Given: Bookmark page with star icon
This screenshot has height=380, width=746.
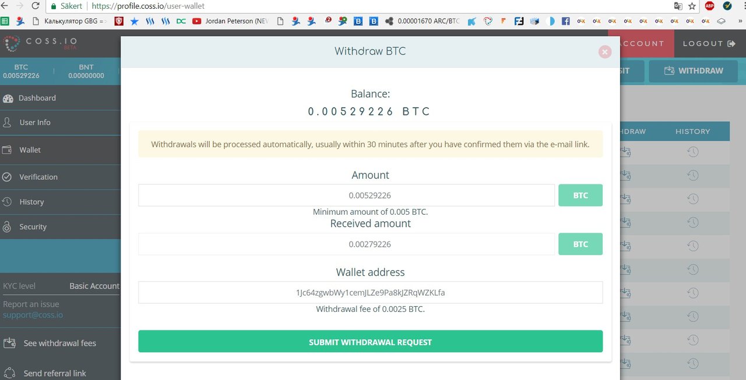Looking at the screenshot, I should pos(692,6).
